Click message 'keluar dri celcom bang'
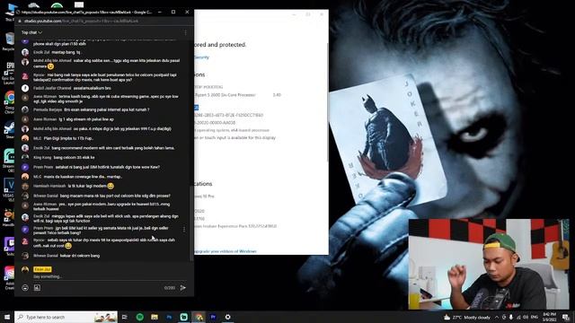Screen dimensions: 575x323 pos(80,256)
